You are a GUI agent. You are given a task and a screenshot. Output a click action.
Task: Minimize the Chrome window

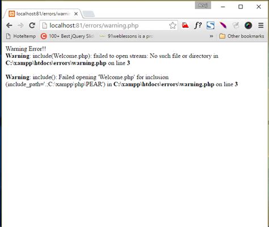[223, 7]
